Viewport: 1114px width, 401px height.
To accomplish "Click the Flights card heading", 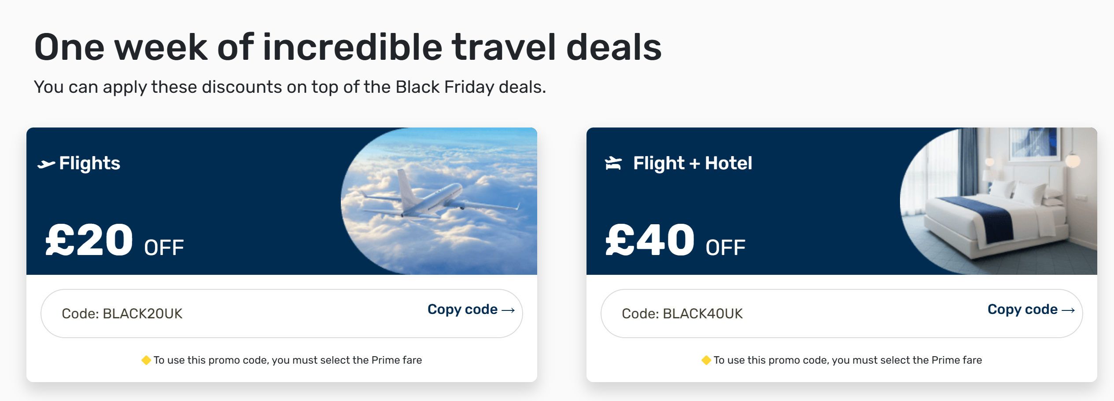I will 89,163.
